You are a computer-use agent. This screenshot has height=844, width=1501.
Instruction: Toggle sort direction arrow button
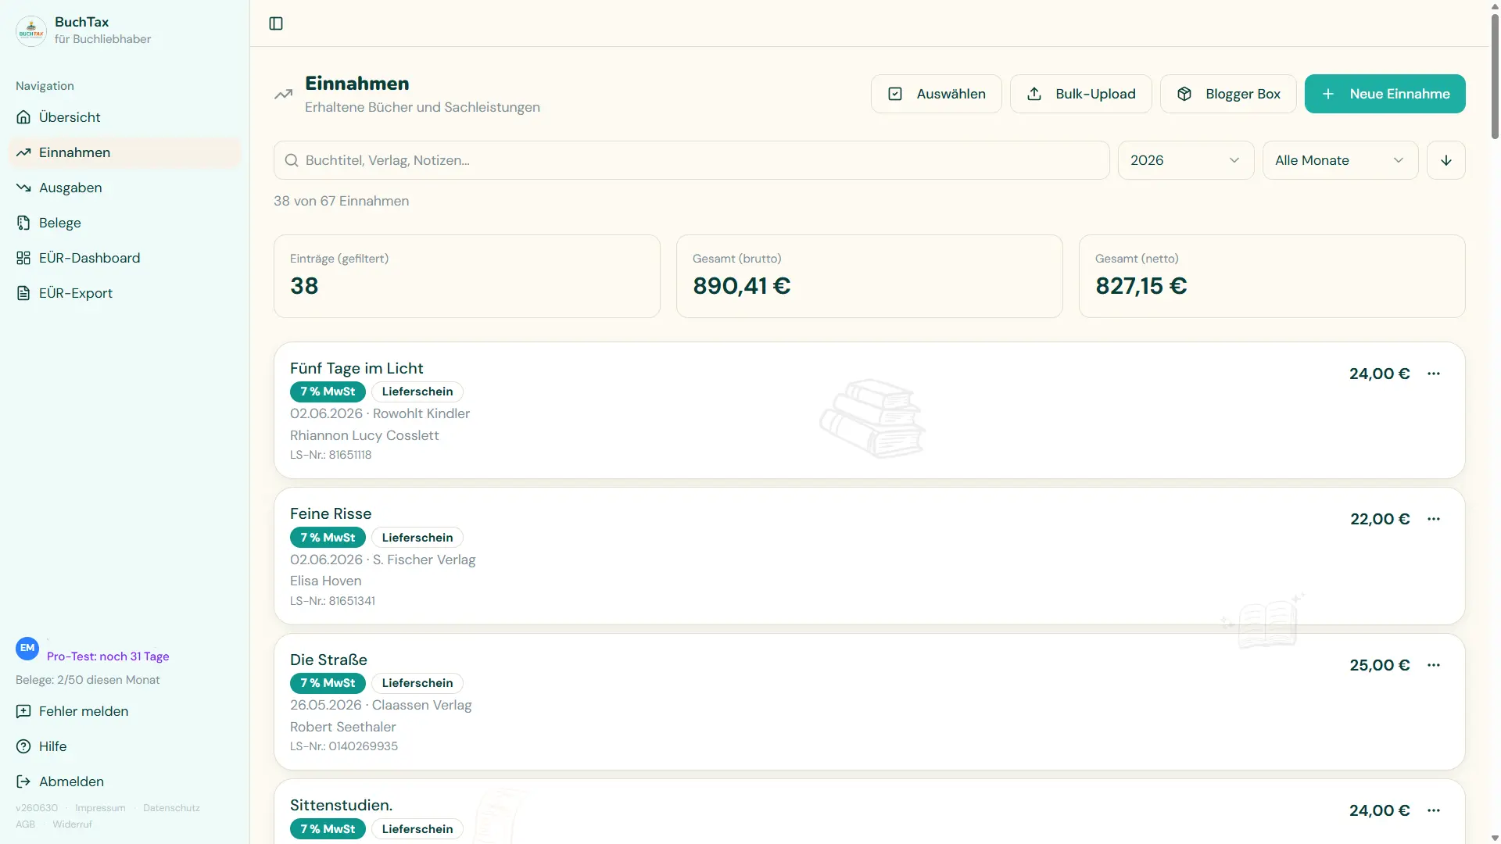(x=1446, y=160)
